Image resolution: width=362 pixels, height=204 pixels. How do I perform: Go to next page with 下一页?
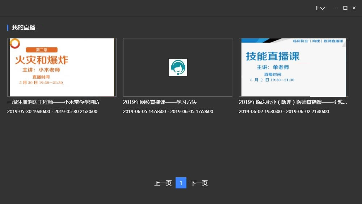pyautogui.click(x=199, y=183)
